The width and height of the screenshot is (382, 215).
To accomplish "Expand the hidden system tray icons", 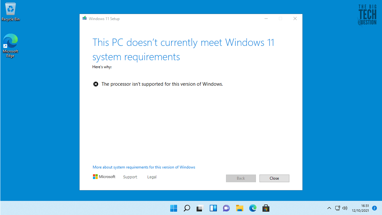I will click(x=329, y=208).
